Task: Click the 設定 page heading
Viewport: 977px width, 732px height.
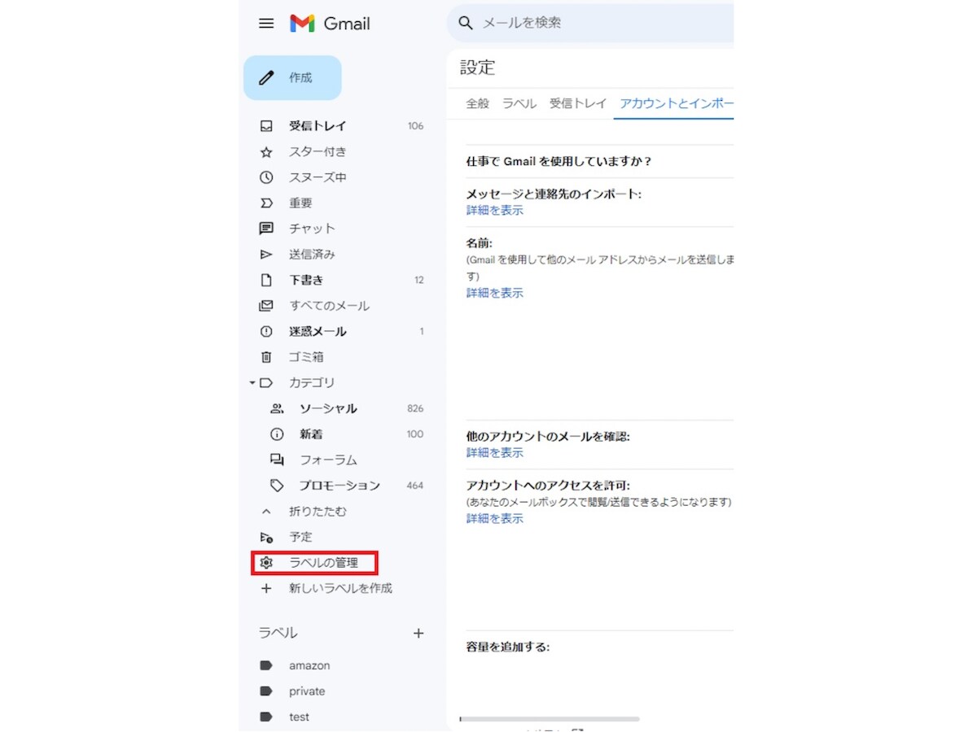Action: (x=477, y=68)
